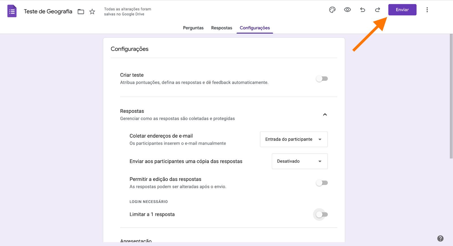Image resolution: width=453 pixels, height=246 pixels.
Task: Open the Entrada do participante dropdown
Action: 294,139
